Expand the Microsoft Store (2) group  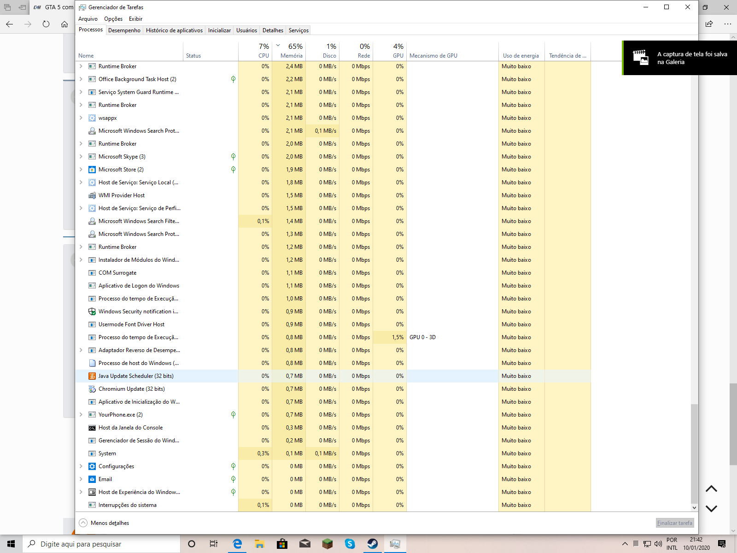pos(81,170)
